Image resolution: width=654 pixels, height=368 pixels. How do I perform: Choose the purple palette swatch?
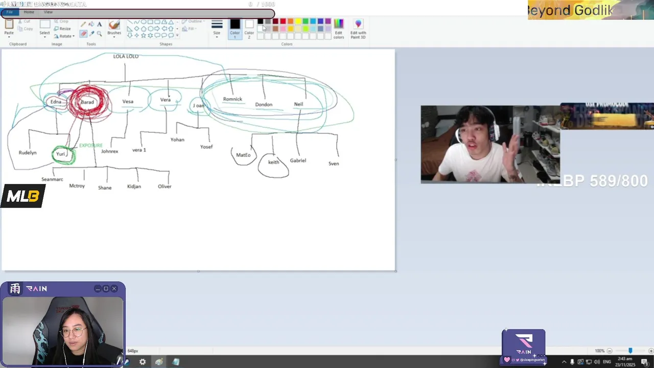[328, 21]
